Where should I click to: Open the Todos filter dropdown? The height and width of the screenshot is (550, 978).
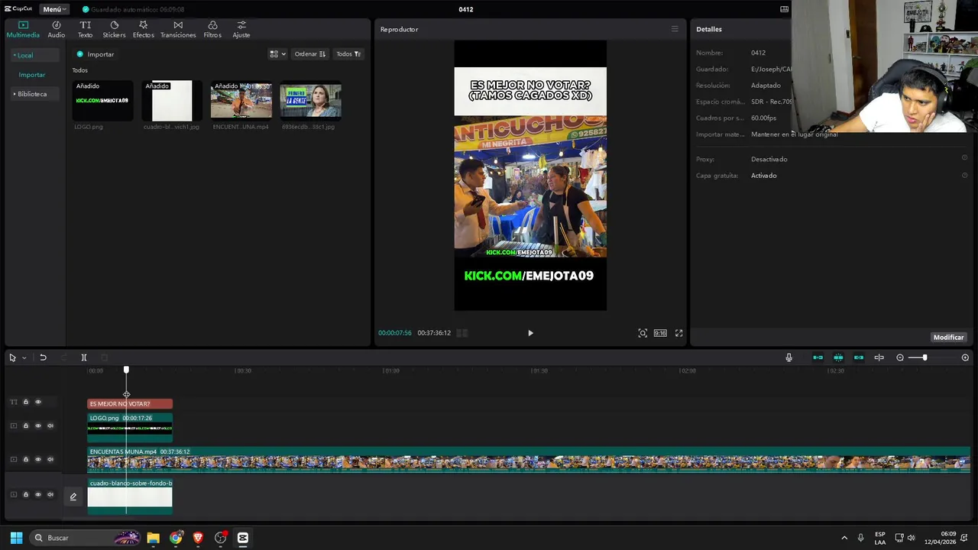pyautogui.click(x=348, y=54)
